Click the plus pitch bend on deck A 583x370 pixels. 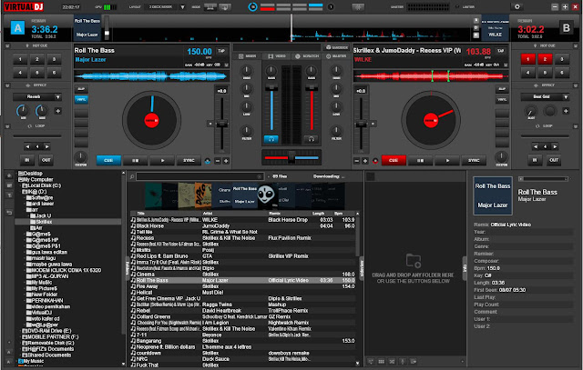click(226, 161)
